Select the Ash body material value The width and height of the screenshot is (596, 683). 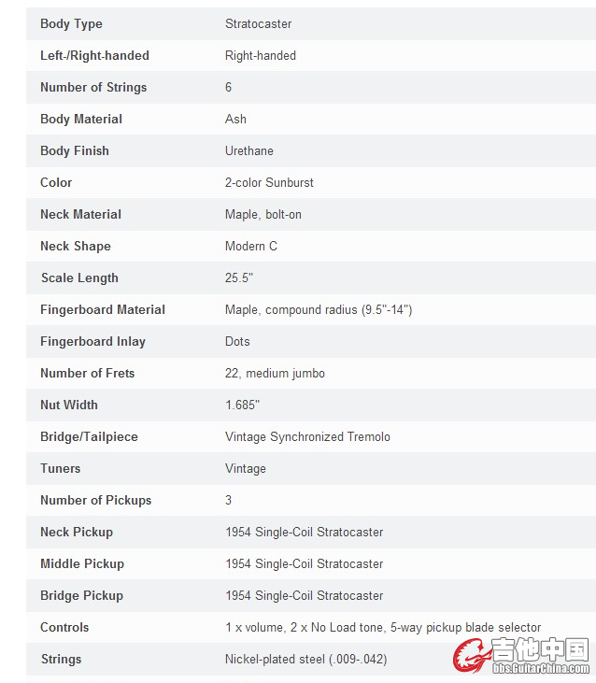click(x=235, y=119)
